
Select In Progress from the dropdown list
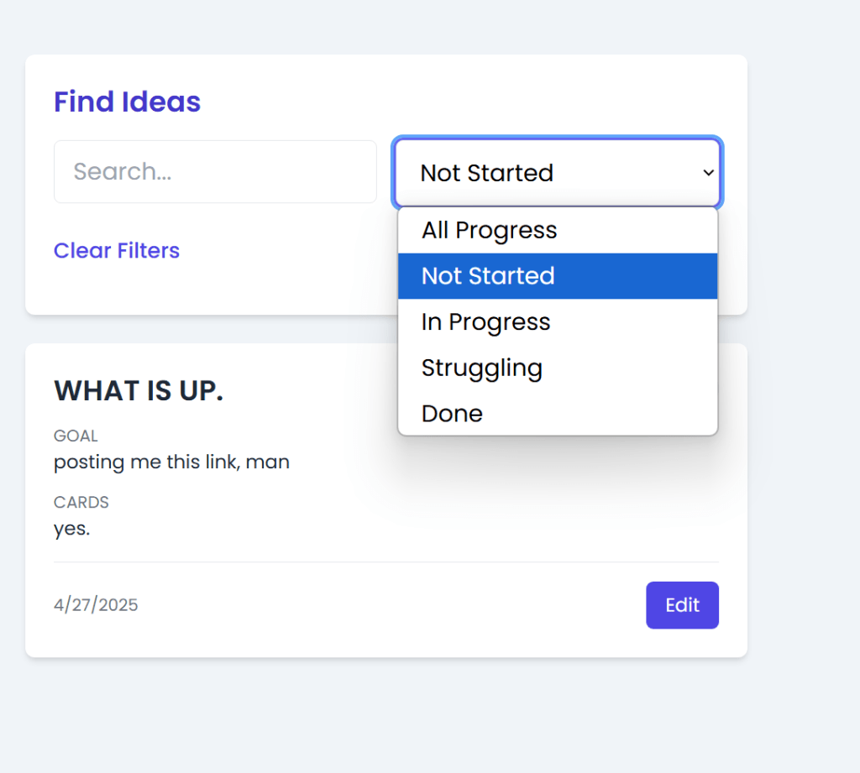[x=486, y=322]
